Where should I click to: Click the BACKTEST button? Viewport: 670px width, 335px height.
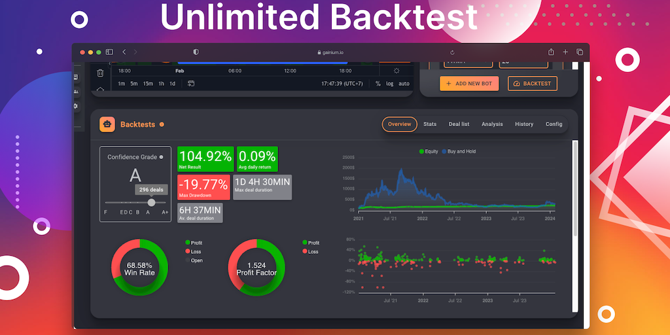[x=533, y=83]
